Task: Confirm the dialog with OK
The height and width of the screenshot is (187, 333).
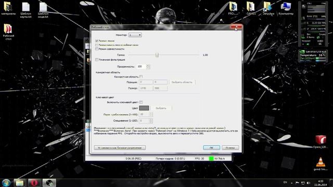Action: [212, 148]
